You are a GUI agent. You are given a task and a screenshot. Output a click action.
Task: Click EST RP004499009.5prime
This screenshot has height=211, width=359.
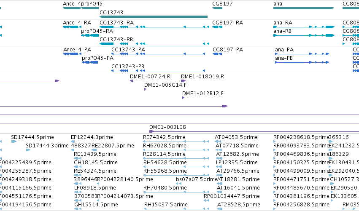coord(275,175)
